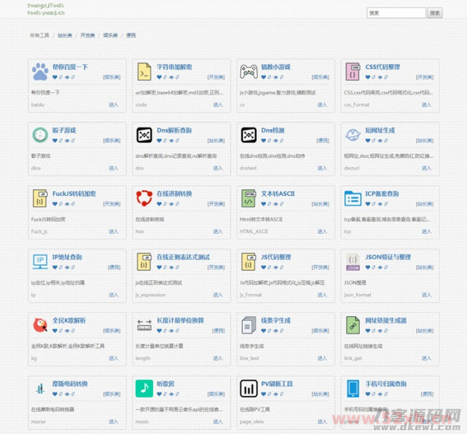This screenshot has width=467, height=434.
Task: Open the 字符串加解密 title link
Action: pyautogui.click(x=174, y=67)
